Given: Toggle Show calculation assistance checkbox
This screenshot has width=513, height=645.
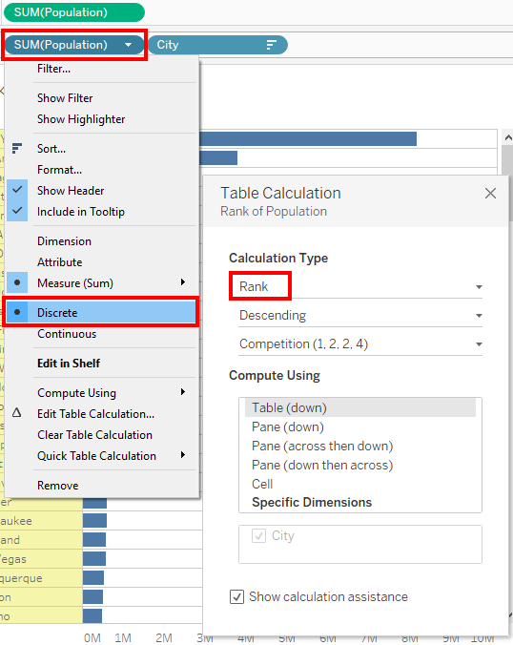Looking at the screenshot, I should [x=236, y=596].
